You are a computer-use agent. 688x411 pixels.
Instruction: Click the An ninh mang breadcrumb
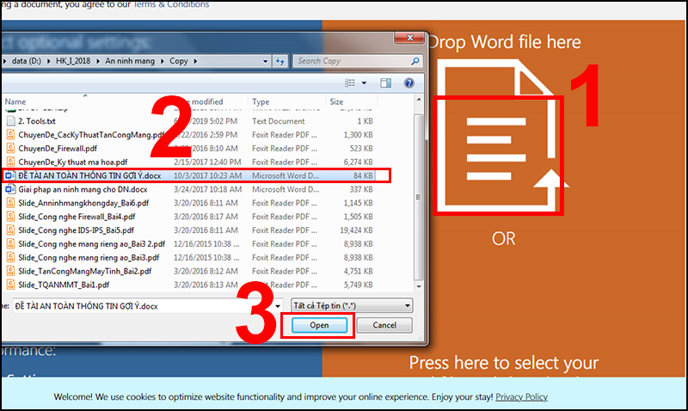pyautogui.click(x=130, y=61)
